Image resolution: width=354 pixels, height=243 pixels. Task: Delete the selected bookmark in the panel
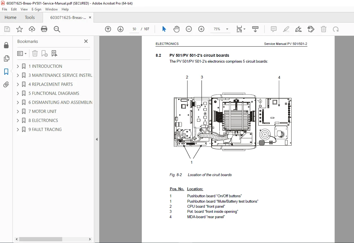(x=35, y=53)
